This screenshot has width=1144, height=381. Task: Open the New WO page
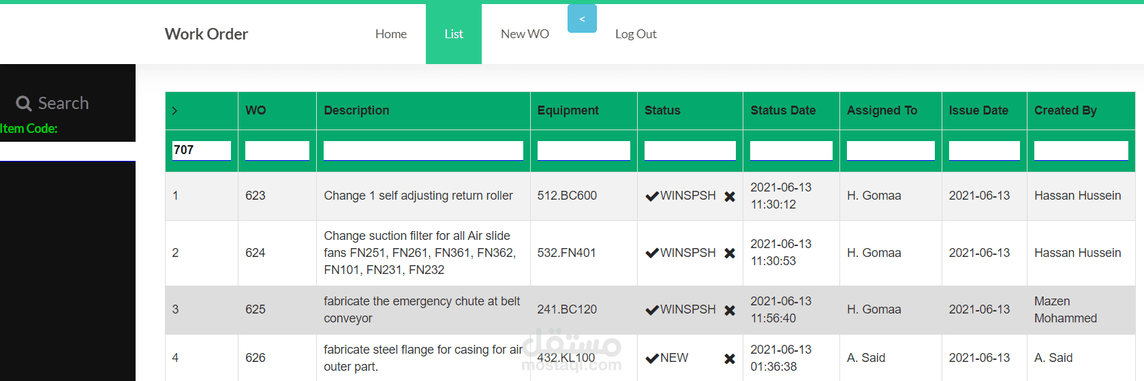pyautogui.click(x=525, y=34)
